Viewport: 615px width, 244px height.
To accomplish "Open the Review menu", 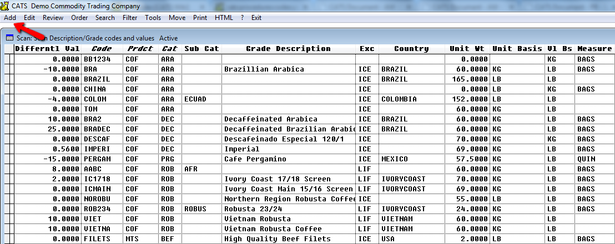I will (x=53, y=18).
